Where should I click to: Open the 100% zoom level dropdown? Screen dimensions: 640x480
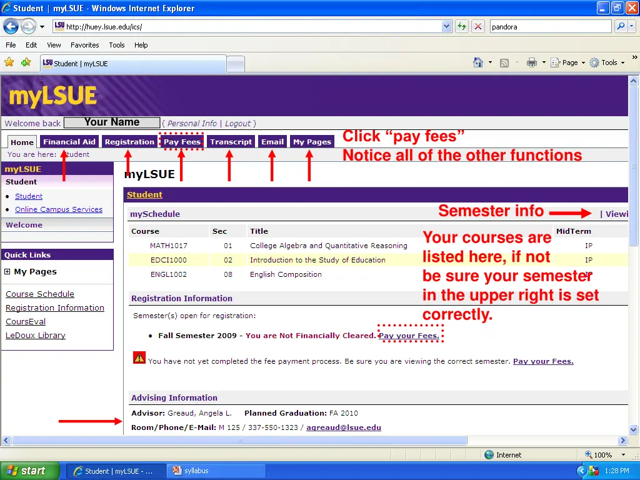tap(623, 455)
